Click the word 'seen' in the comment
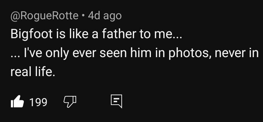Viewport: 263px width, 122px height. pos(113,53)
